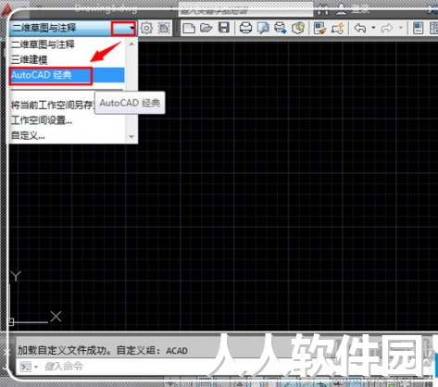Click the 自定义... entry

click(28, 135)
